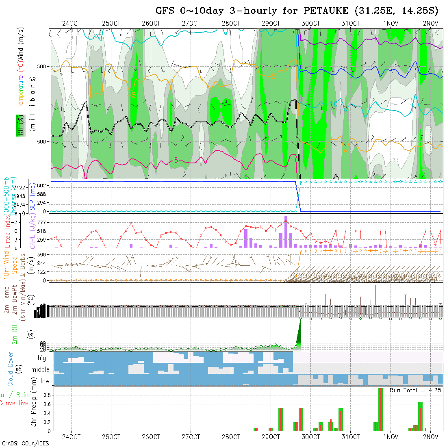Click the magenta 5 temperature contour label

pos(176,160)
